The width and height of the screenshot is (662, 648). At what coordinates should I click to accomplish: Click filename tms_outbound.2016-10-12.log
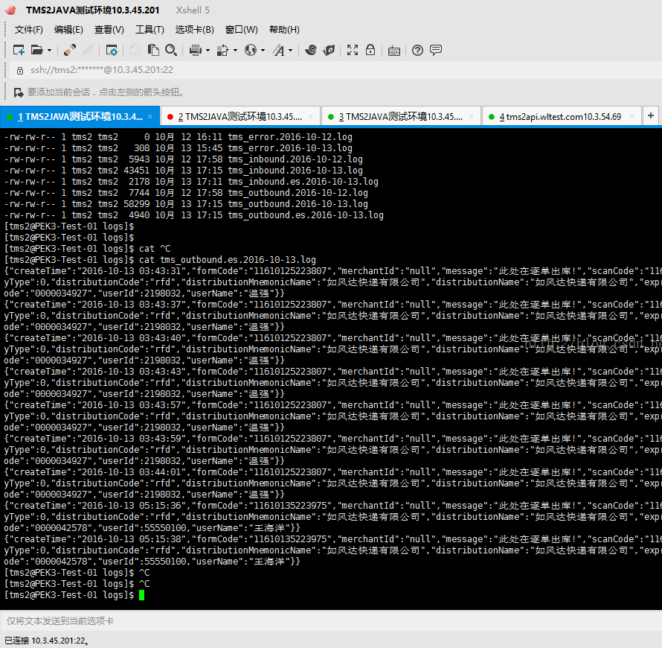(298, 193)
